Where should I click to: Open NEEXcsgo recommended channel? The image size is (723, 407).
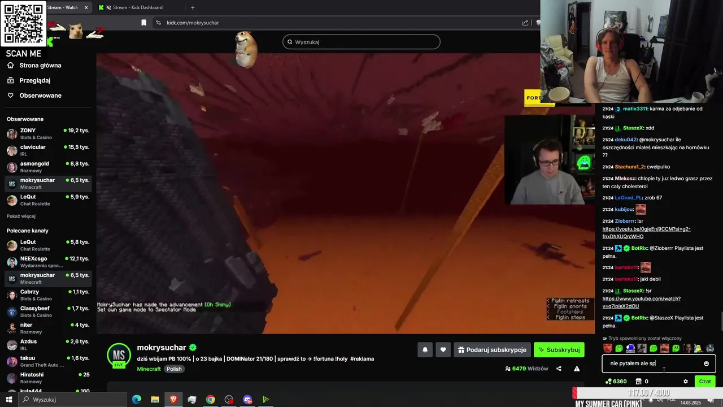pyautogui.click(x=48, y=262)
